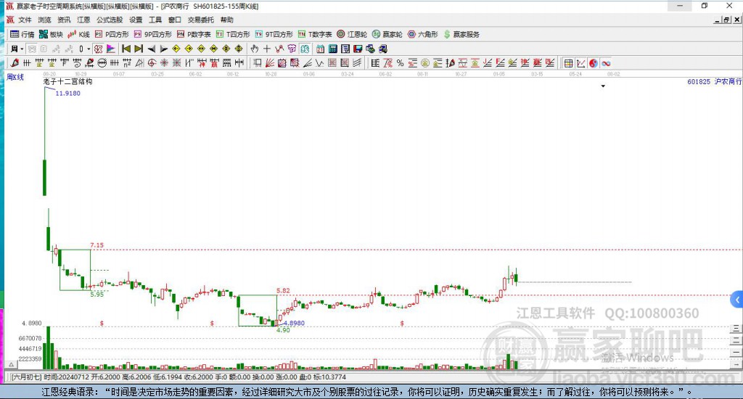The width and height of the screenshot is (743, 399).
Task: Click the calendar date icon
Action: point(320,49)
